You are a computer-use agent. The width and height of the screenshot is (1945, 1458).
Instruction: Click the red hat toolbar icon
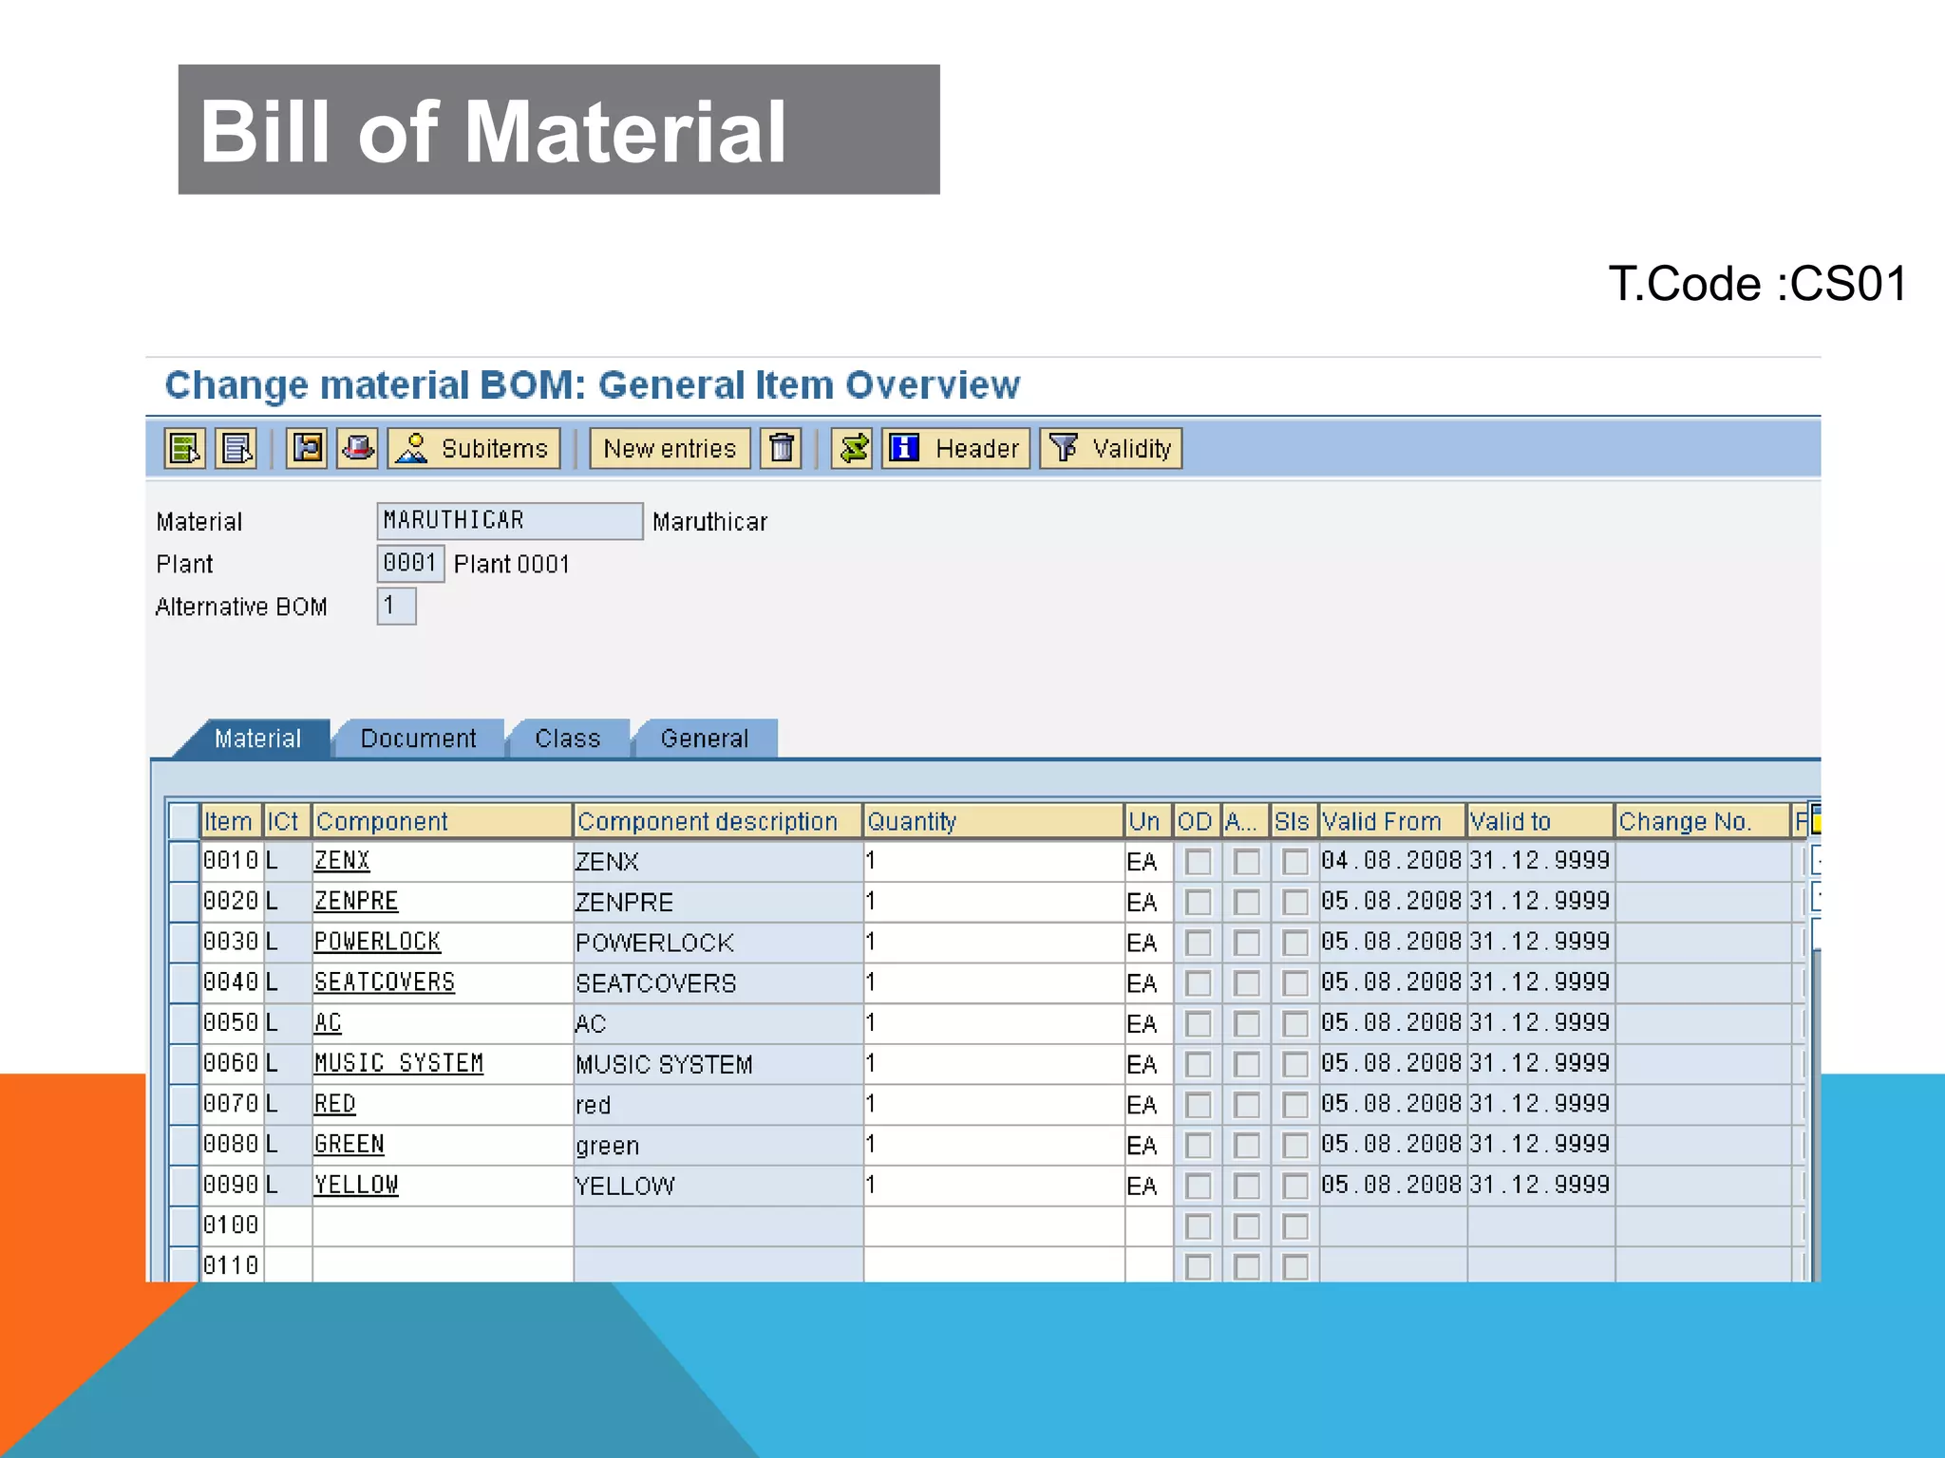point(357,448)
